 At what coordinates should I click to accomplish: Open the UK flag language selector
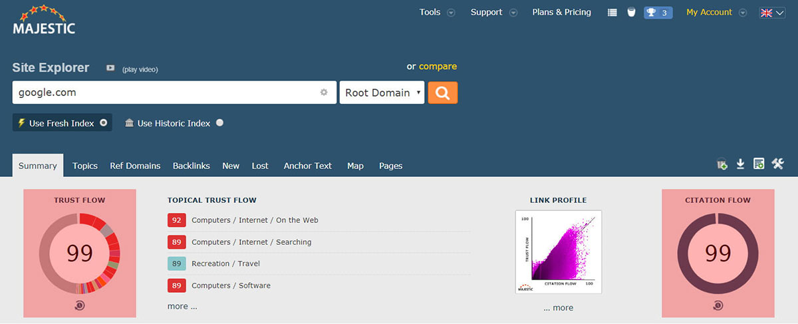tap(772, 13)
